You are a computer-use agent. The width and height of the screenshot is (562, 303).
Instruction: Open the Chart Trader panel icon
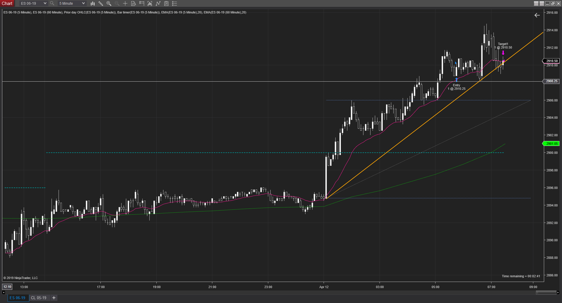[142, 4]
